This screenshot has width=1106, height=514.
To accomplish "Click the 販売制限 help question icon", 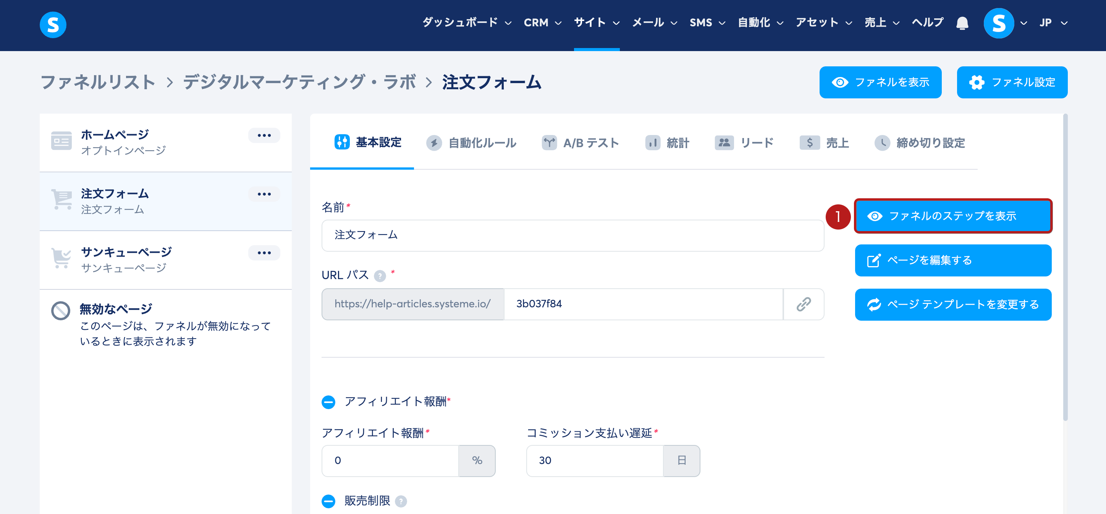I will click(x=401, y=501).
